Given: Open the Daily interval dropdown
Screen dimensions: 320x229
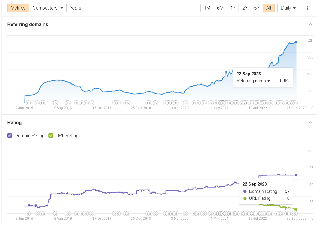Looking at the screenshot, I should 288,8.
